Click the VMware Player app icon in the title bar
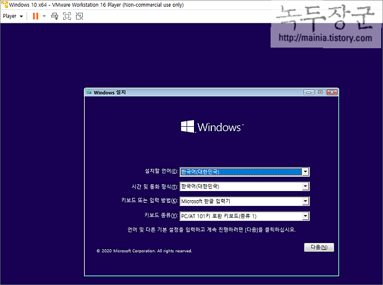The height and width of the screenshot is (285, 383). pyautogui.click(x=5, y=4)
